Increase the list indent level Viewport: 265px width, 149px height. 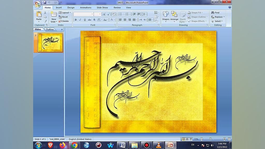tap(138, 14)
